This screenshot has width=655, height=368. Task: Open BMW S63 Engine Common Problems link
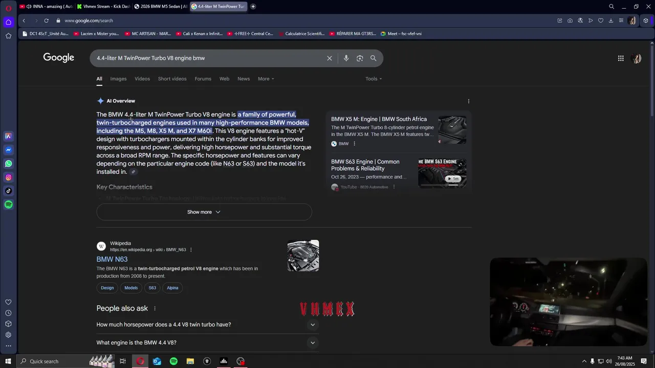[365, 165]
